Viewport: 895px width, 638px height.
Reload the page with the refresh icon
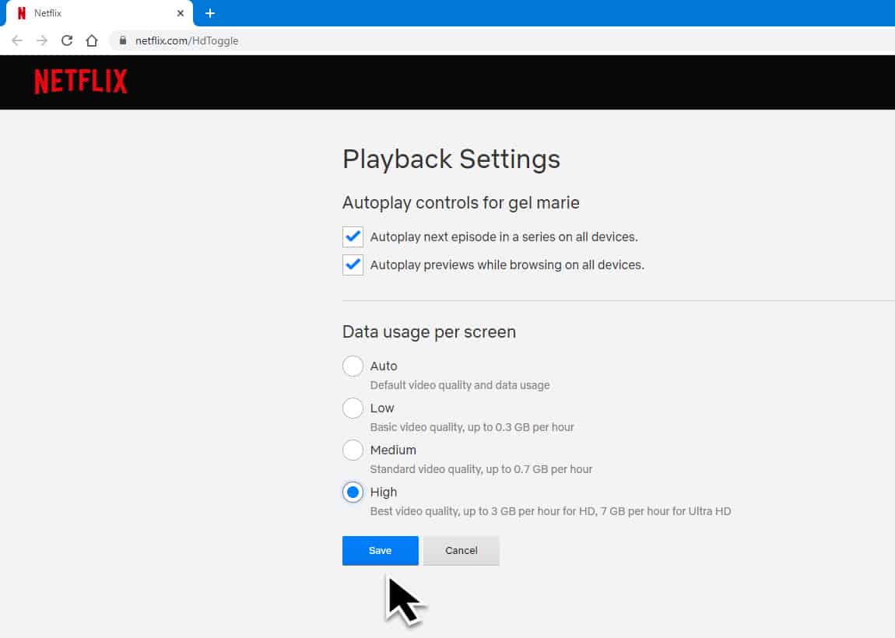click(x=67, y=40)
